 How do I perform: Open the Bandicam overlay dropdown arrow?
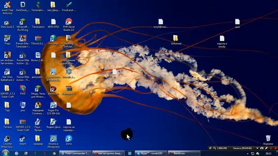257,148
